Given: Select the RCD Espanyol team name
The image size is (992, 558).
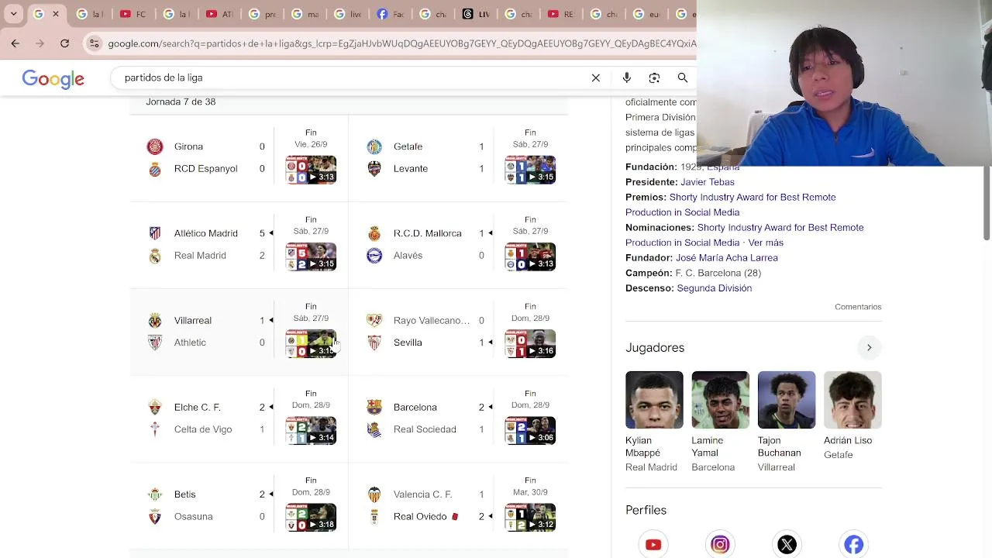Looking at the screenshot, I should [x=205, y=169].
